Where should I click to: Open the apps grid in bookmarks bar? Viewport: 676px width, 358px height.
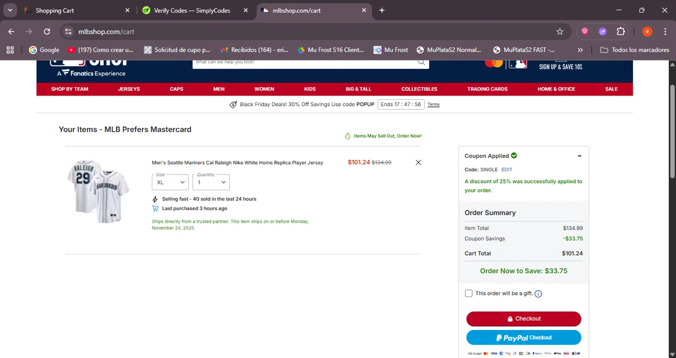coord(10,50)
